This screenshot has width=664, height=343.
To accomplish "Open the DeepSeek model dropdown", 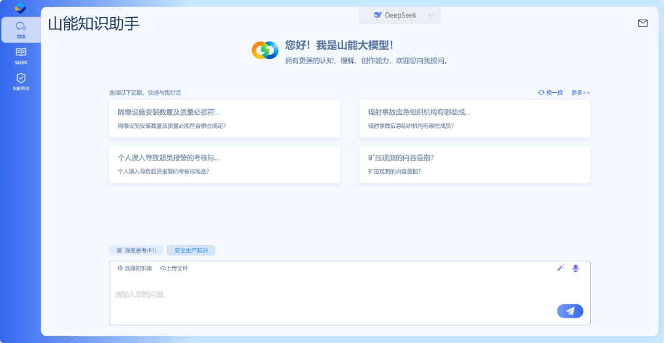I will [400, 15].
